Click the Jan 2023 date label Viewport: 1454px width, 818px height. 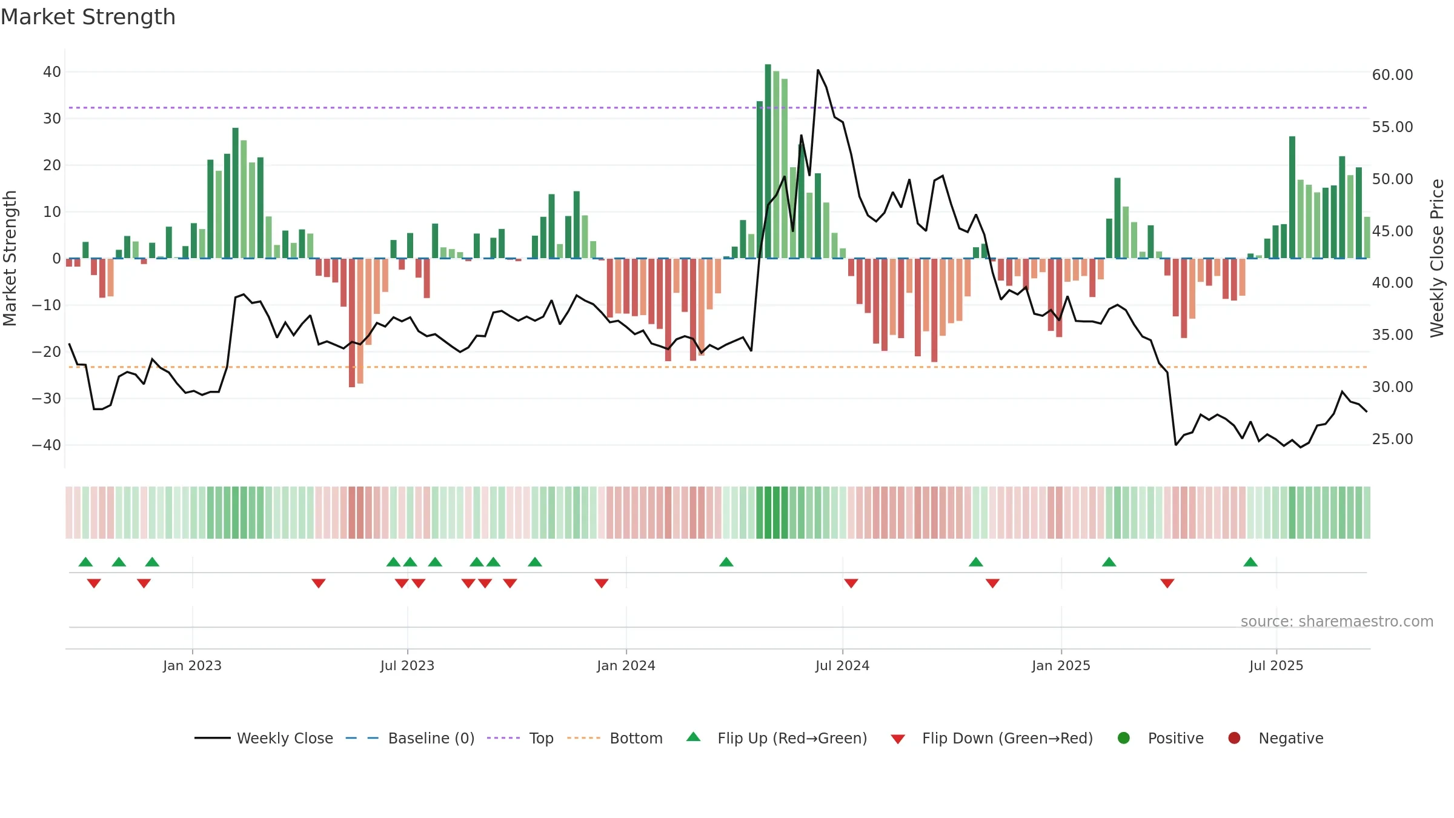click(192, 665)
